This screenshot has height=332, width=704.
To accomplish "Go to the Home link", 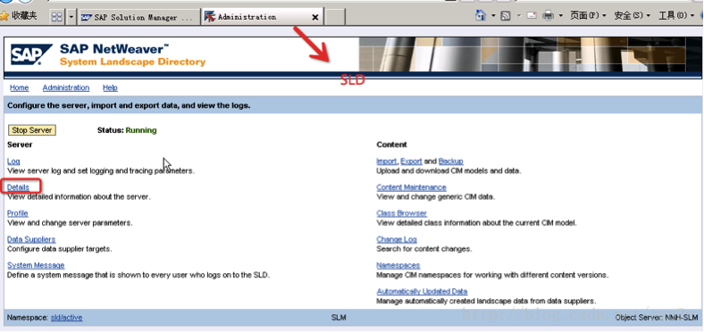I will point(20,88).
